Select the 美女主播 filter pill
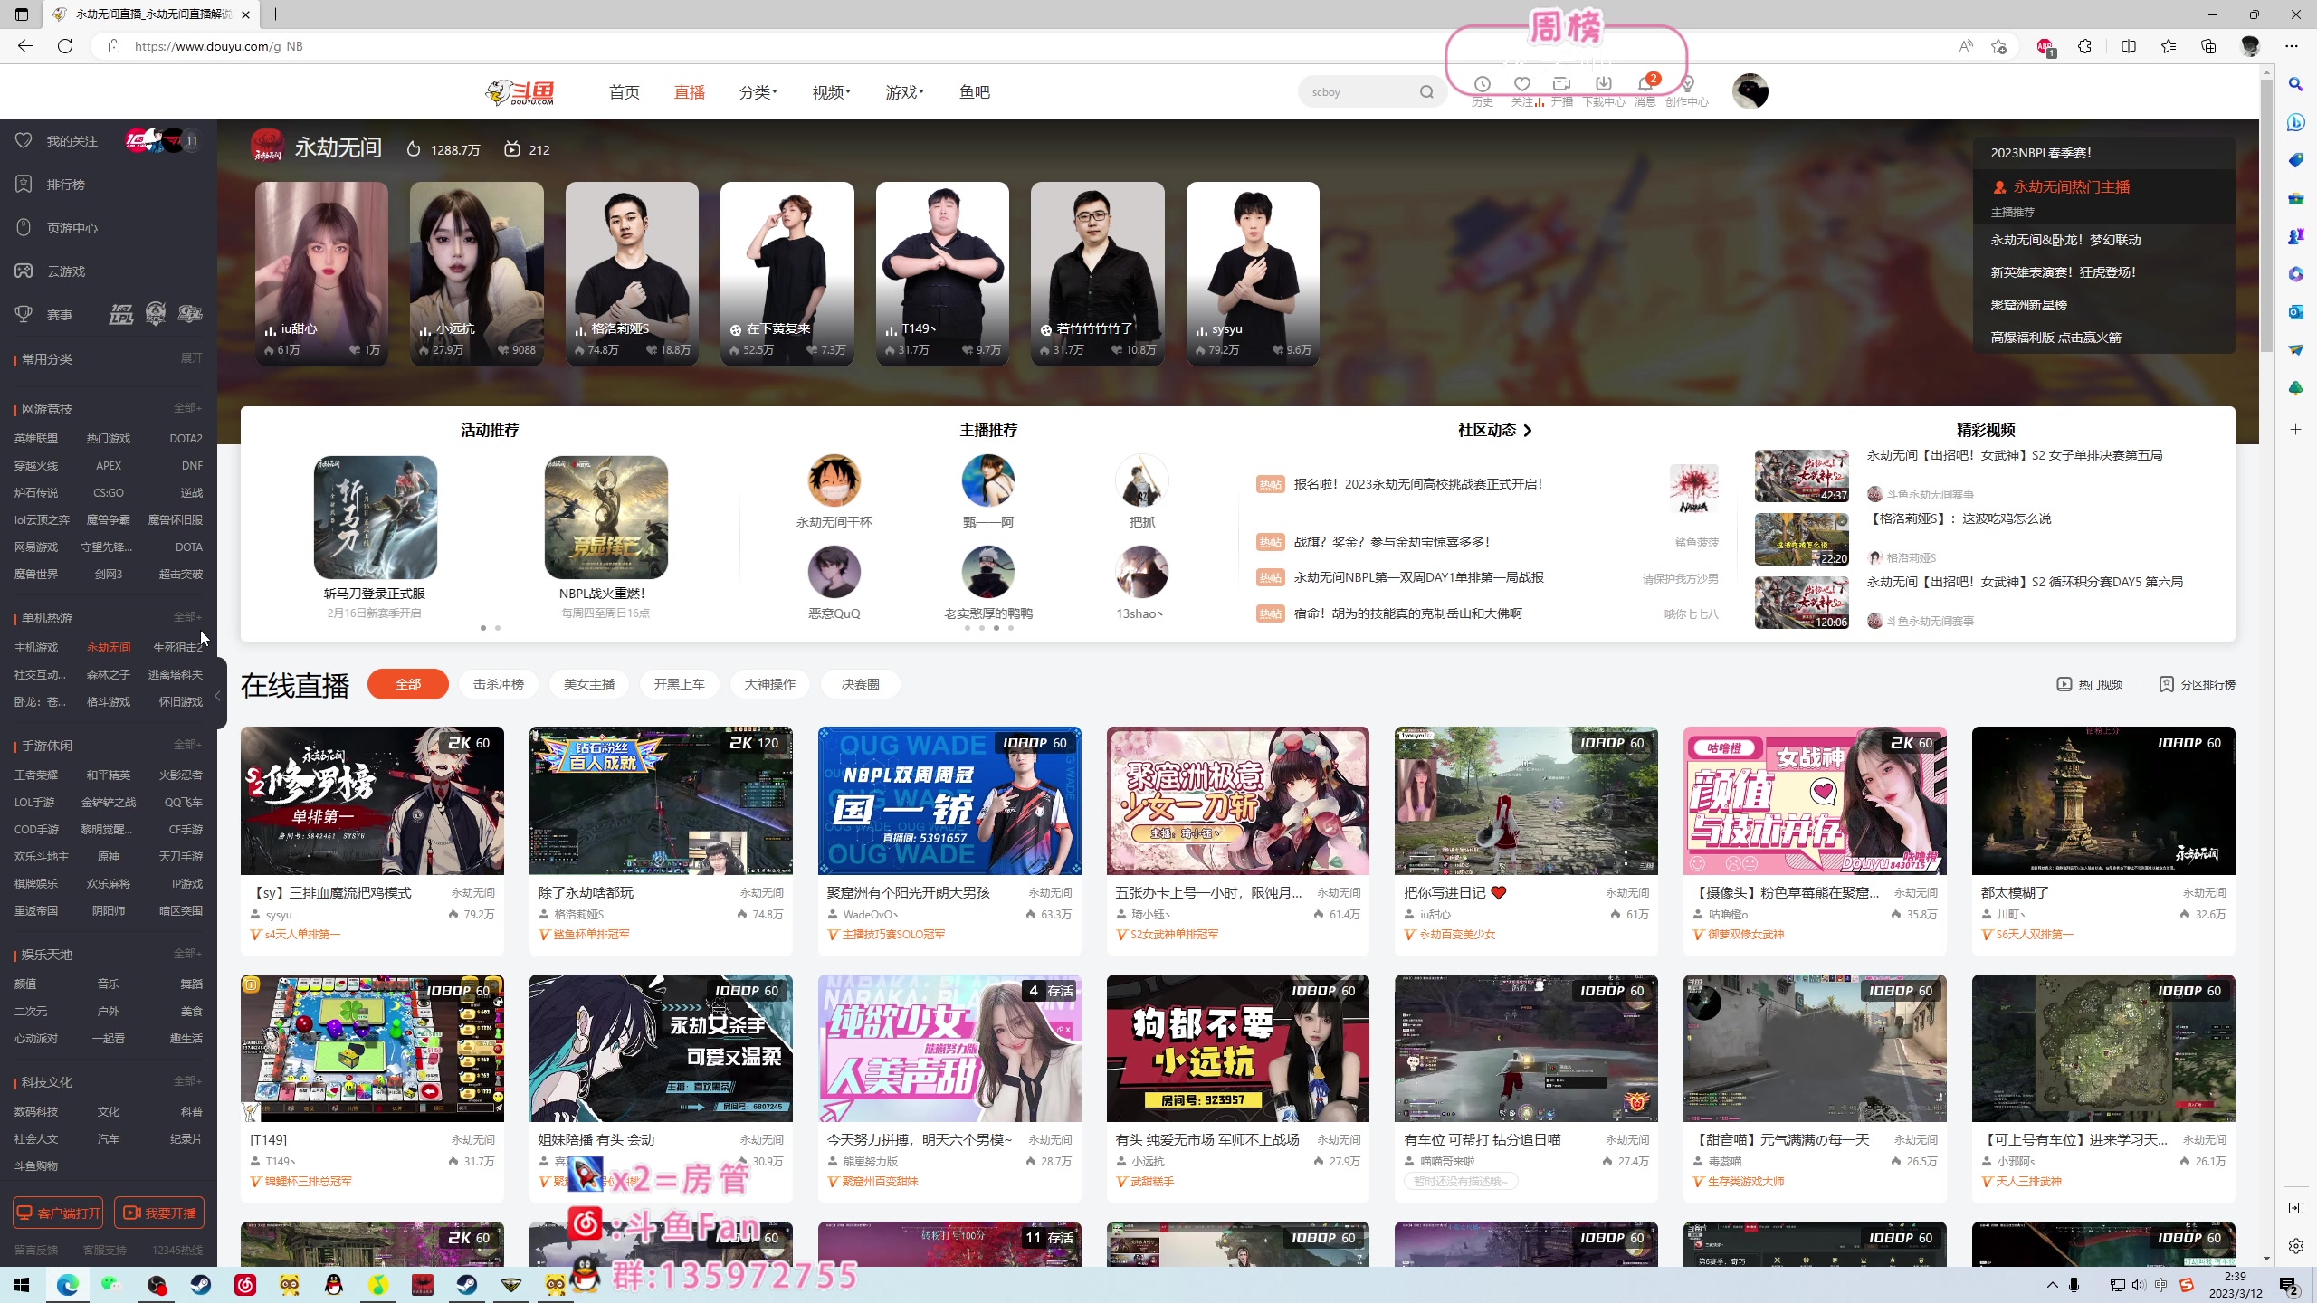 588,684
